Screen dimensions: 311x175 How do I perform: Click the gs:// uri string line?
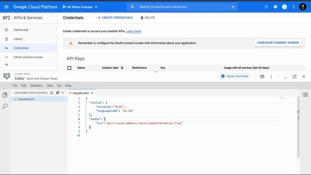pyautogui.click(x=139, y=123)
